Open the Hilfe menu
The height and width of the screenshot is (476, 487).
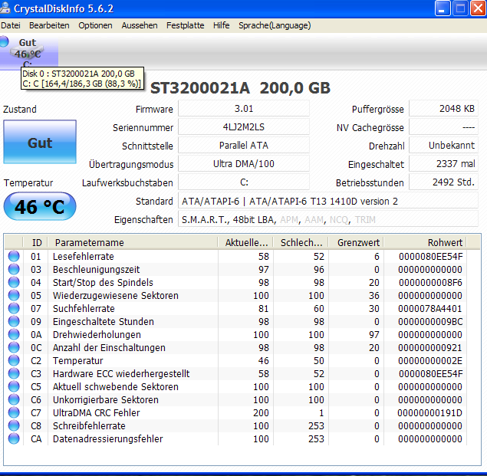pos(222,25)
